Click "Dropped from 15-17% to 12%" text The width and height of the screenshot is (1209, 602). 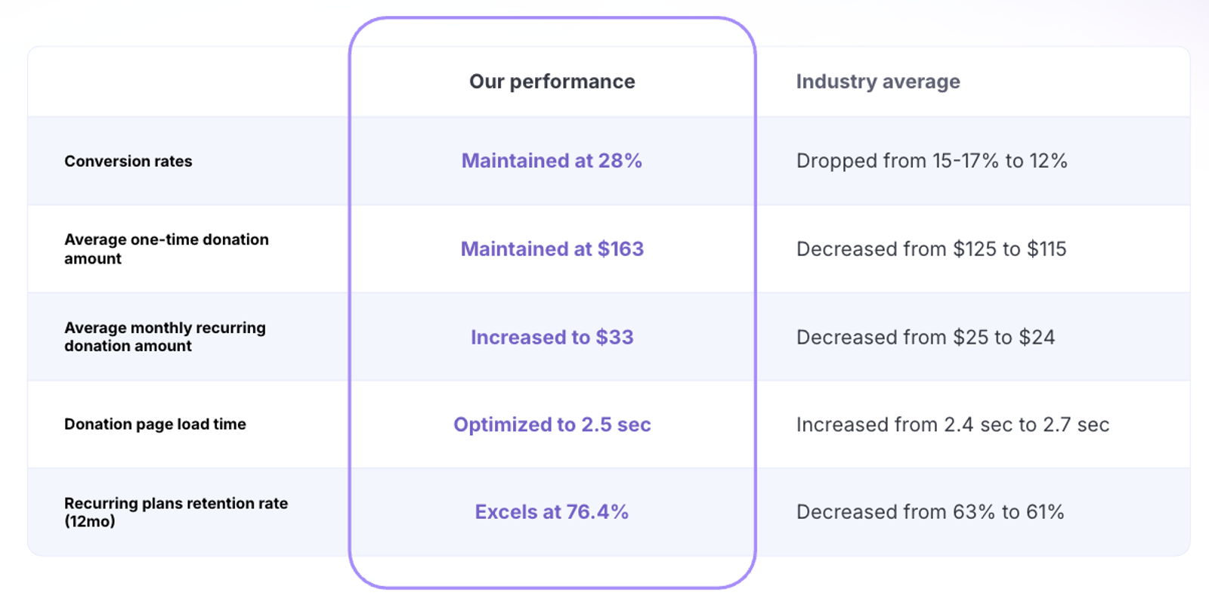point(932,161)
